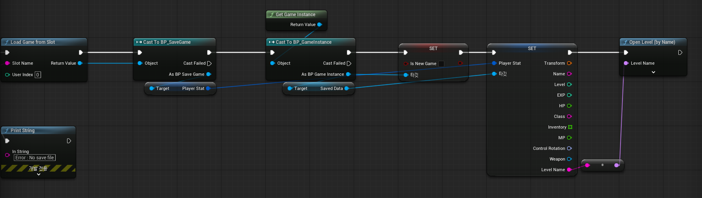Click Cast Failed pin on Cast To BP_SaveGame
The width and height of the screenshot is (702, 198).
209,63
